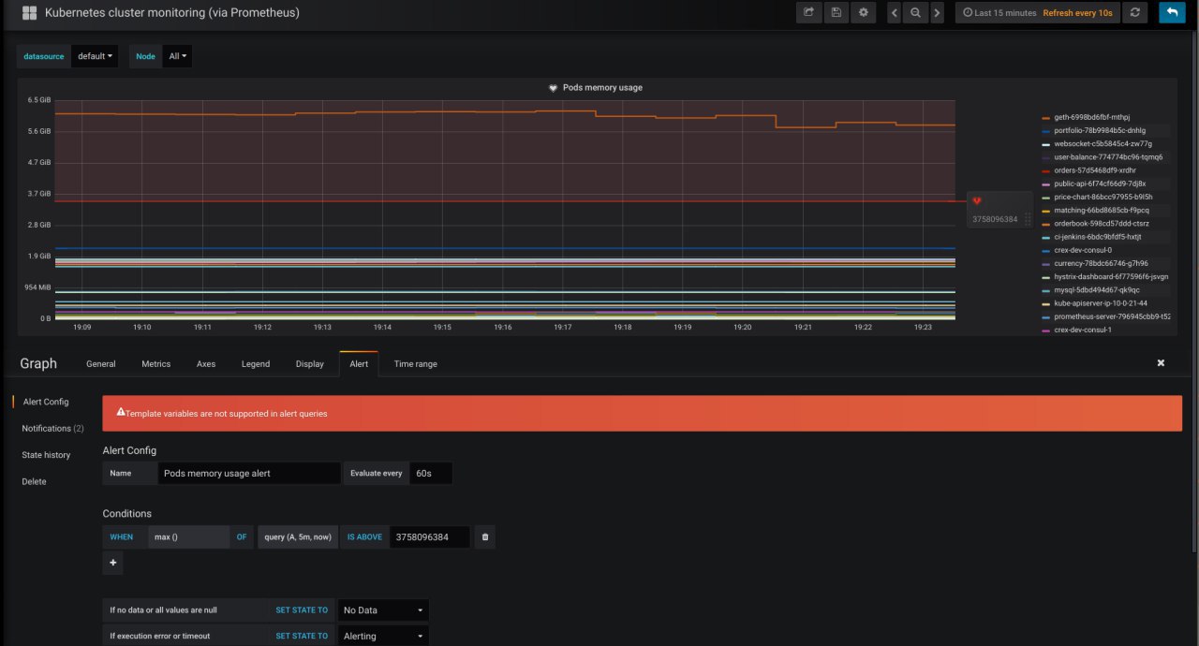Select the Alert tab

(359, 364)
